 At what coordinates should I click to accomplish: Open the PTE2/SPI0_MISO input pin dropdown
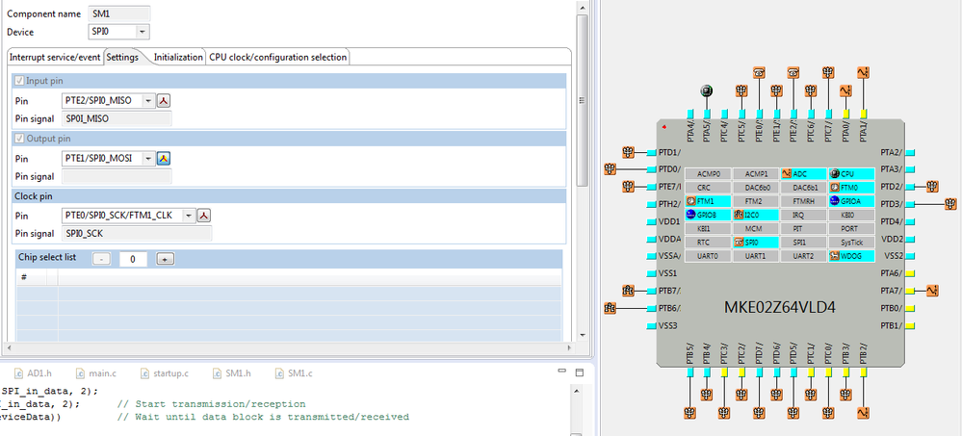pos(148,100)
